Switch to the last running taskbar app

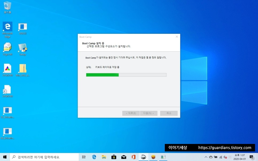coord(163,157)
